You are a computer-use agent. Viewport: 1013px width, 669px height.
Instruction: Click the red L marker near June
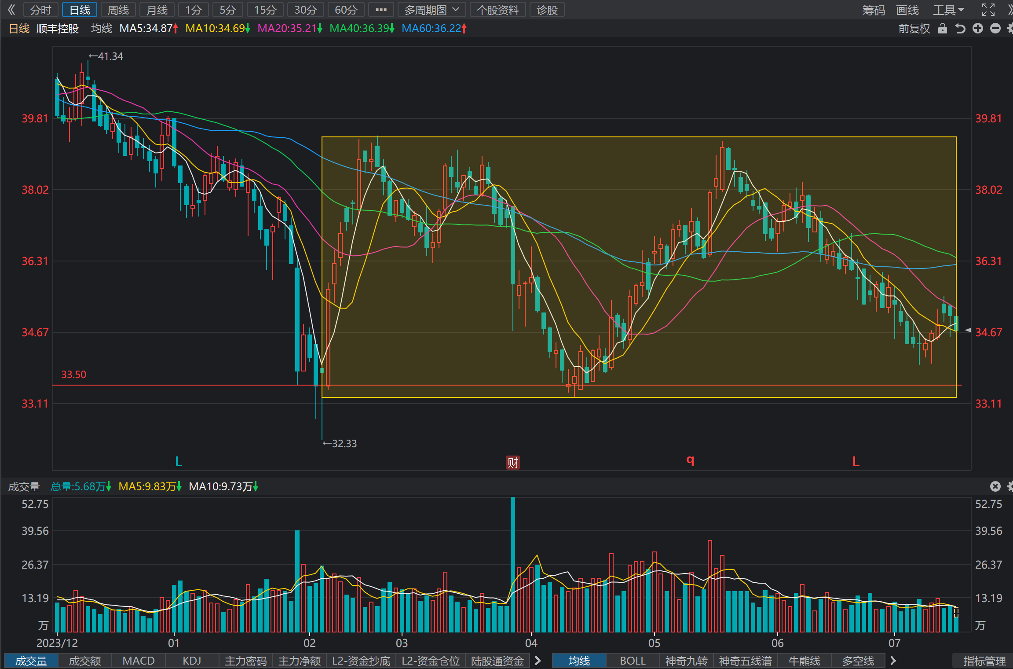click(x=856, y=462)
